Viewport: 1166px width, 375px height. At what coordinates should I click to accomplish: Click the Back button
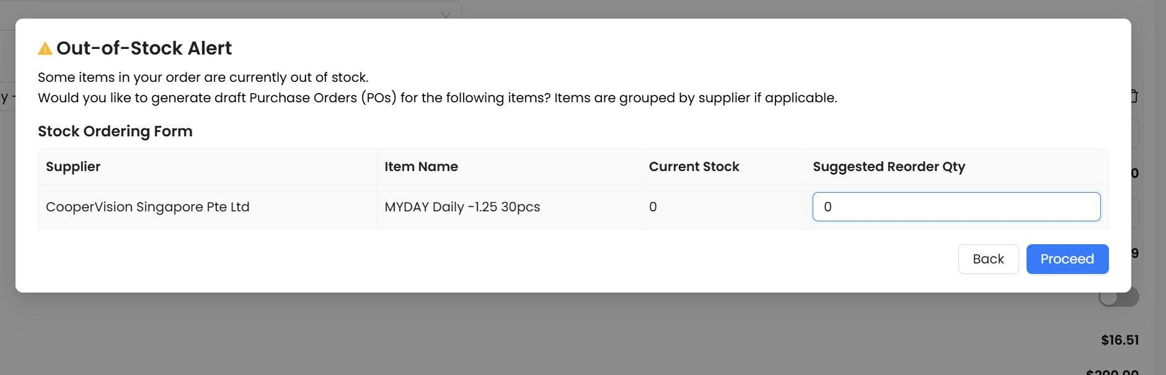988,259
